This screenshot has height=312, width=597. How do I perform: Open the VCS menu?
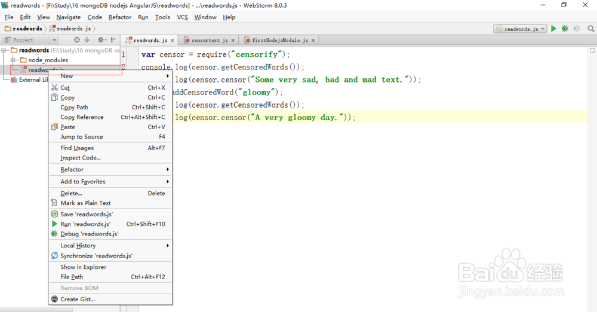pyautogui.click(x=182, y=17)
